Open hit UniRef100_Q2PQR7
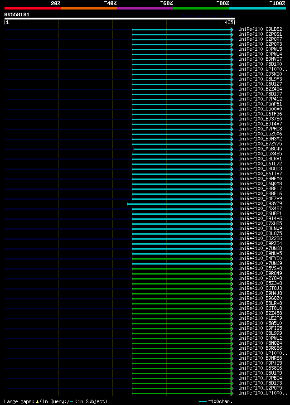The width and height of the screenshot is (290, 405). pos(260,39)
